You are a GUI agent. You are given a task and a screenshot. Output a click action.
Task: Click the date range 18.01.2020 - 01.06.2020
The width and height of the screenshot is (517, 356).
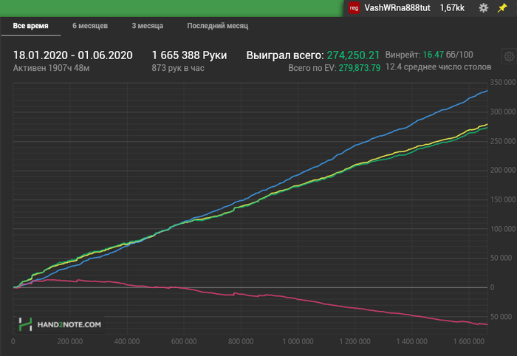72,55
